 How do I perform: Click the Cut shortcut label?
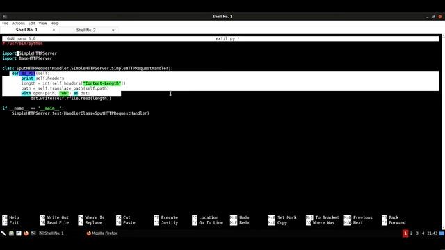click(x=127, y=217)
